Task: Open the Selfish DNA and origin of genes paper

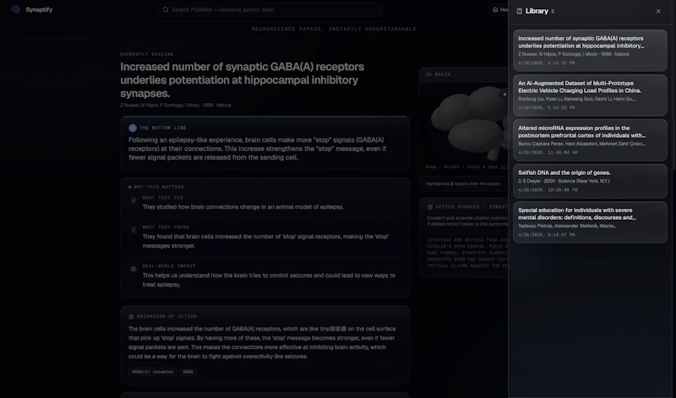Action: 590,181
